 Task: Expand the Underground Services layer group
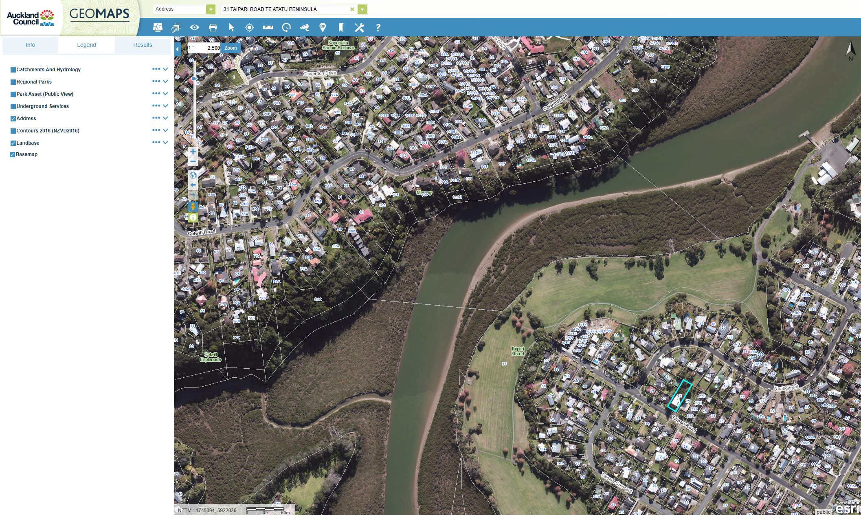[165, 106]
